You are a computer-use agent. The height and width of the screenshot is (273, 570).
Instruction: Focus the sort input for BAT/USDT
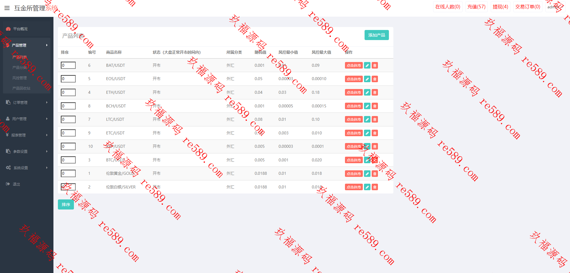click(x=68, y=65)
